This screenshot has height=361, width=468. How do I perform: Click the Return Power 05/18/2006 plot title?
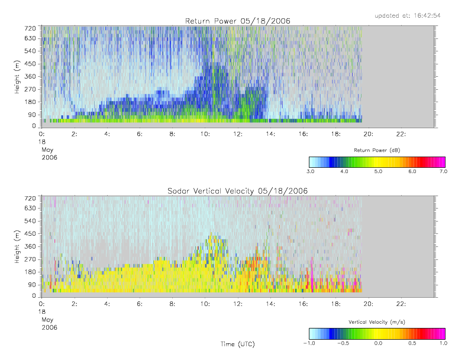238,21
